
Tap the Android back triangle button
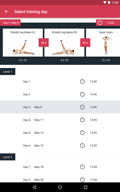pos(35,187)
